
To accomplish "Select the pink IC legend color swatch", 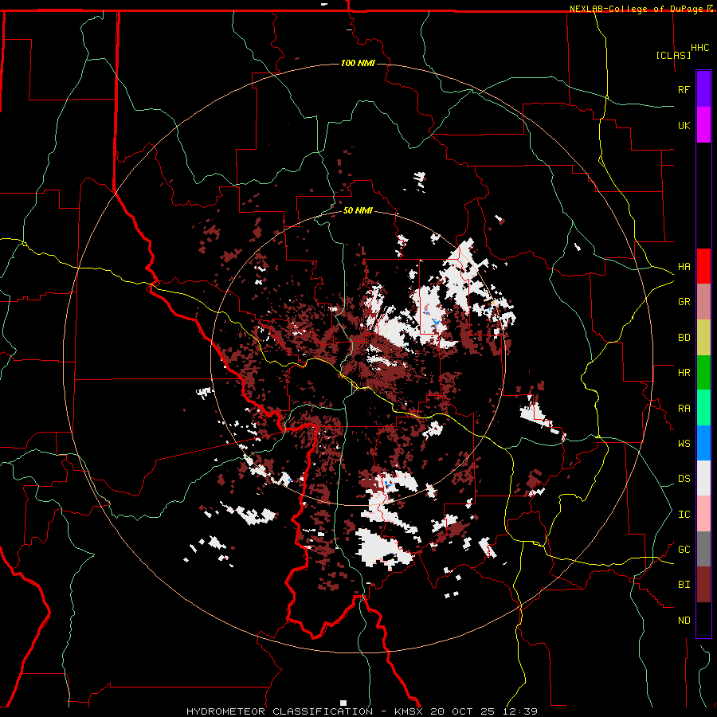I will click(x=703, y=514).
